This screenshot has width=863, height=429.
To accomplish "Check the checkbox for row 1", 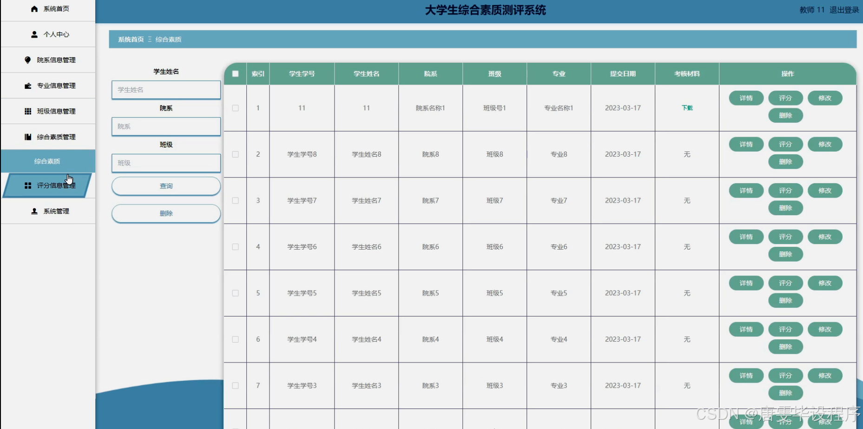I will tap(236, 108).
